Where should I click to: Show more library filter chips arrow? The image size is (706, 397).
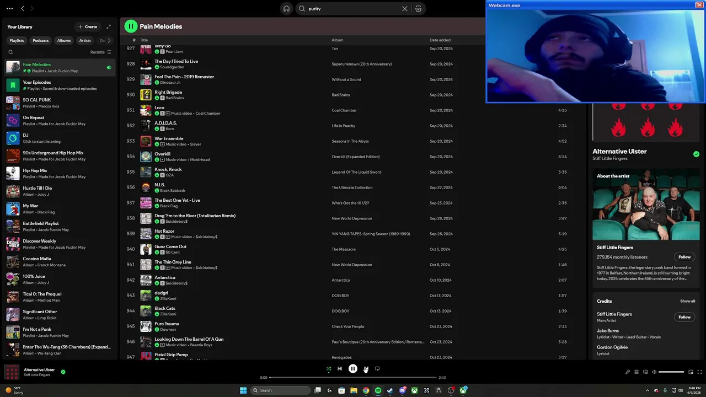point(109,40)
